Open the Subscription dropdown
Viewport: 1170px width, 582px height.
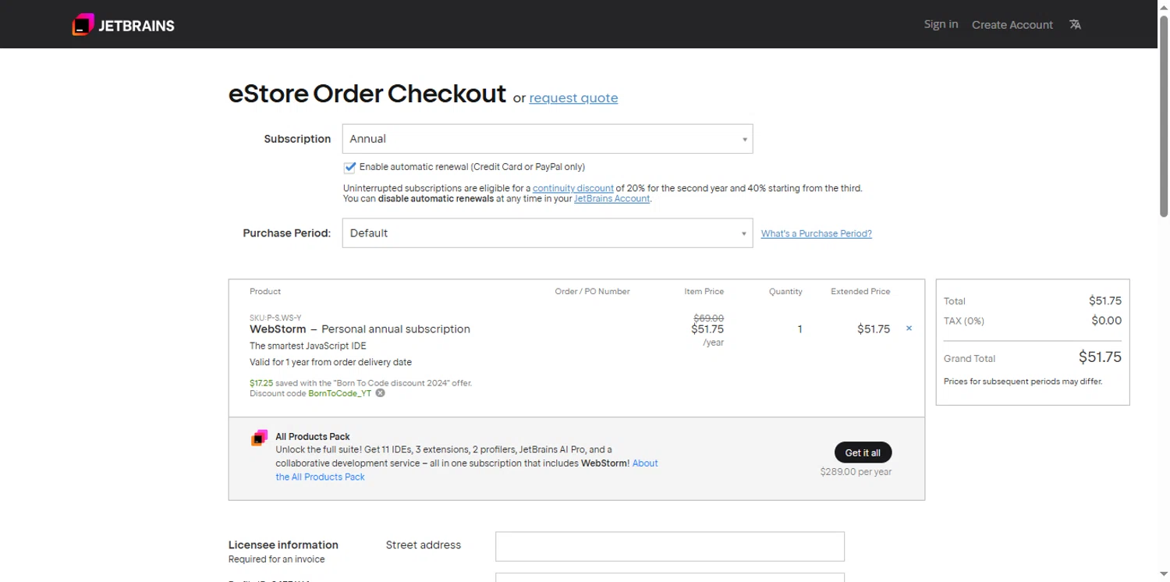(548, 139)
